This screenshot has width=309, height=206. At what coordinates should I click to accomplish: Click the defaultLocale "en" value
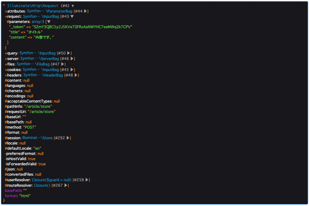tap(37, 148)
